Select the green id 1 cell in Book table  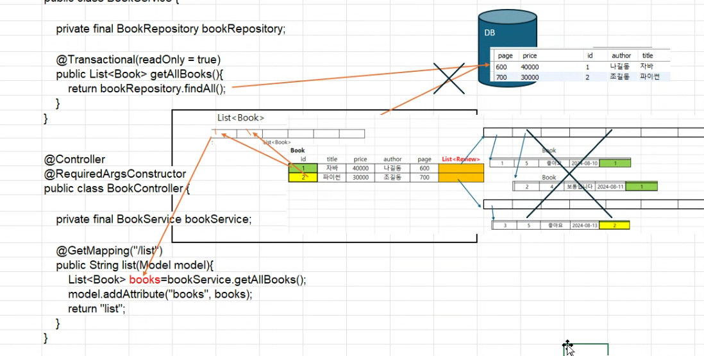click(303, 168)
